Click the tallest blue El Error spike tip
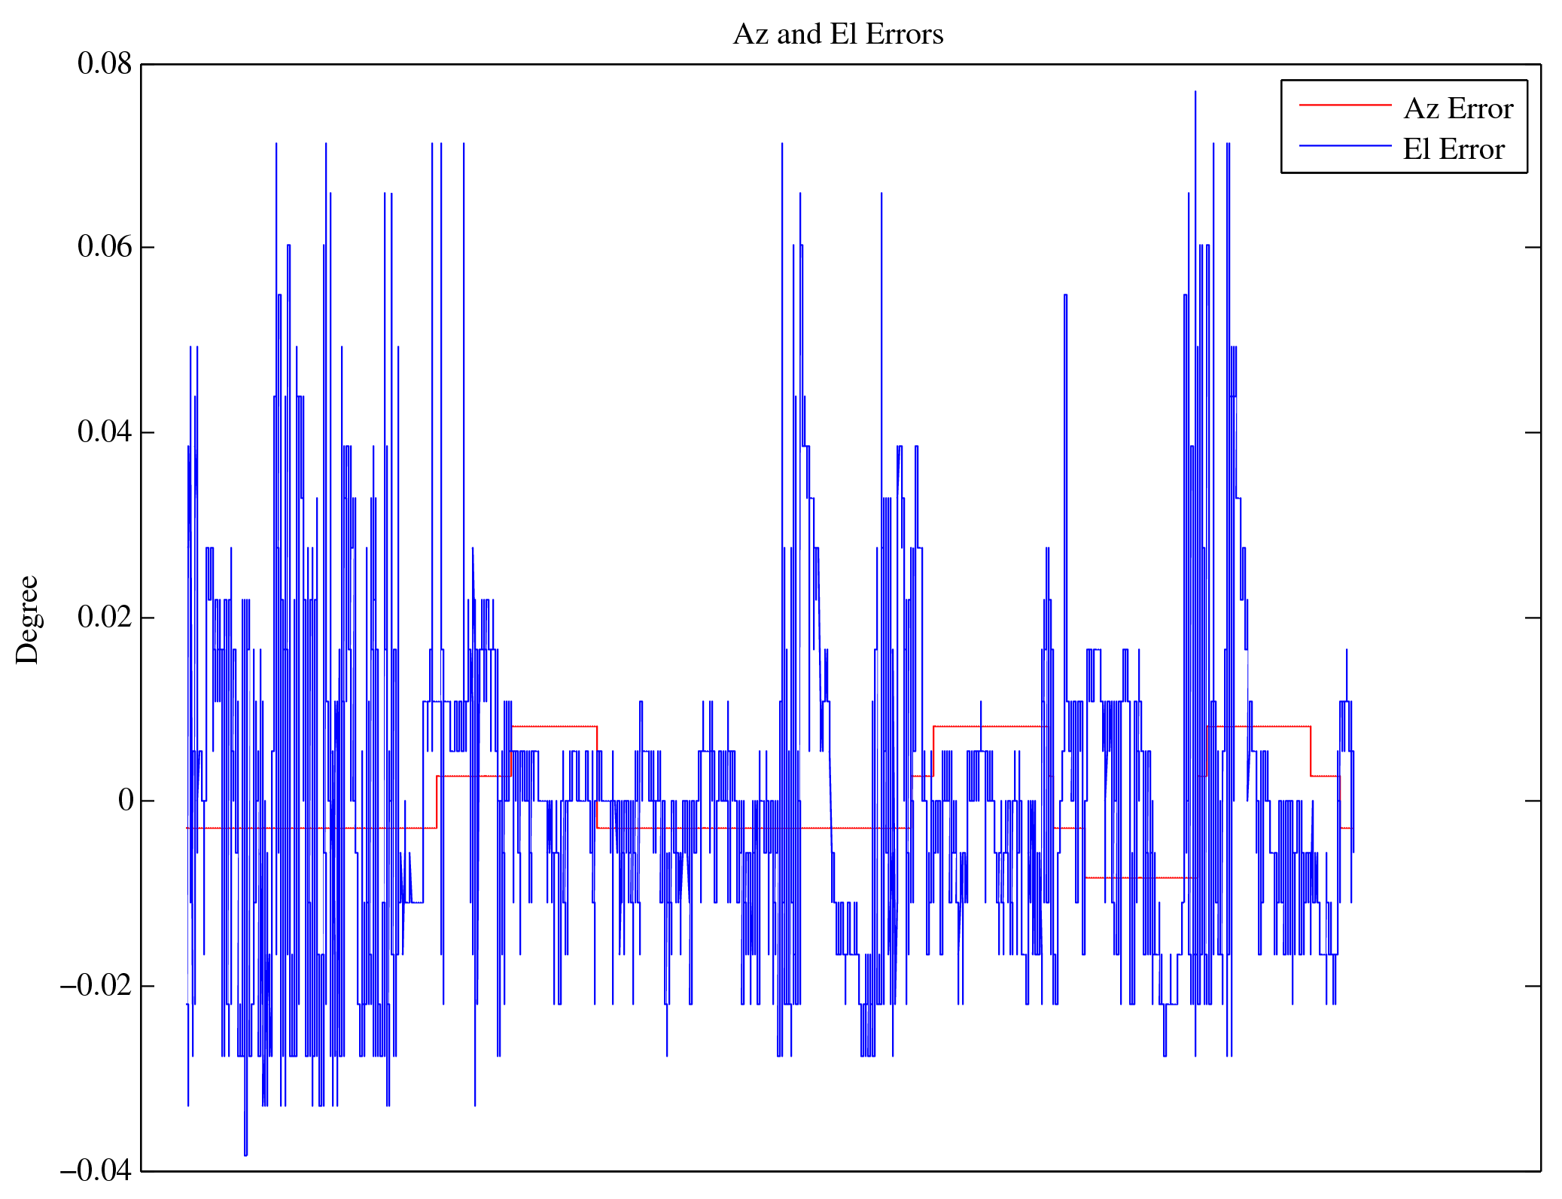The image size is (1562, 1199). pyautogui.click(x=1195, y=93)
